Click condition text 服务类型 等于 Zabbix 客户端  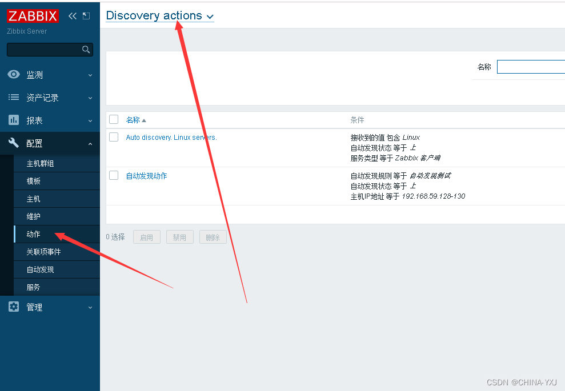click(395, 158)
